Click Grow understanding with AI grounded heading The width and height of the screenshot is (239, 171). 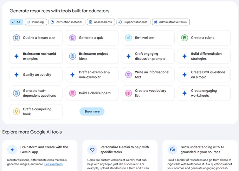click(x=202, y=149)
